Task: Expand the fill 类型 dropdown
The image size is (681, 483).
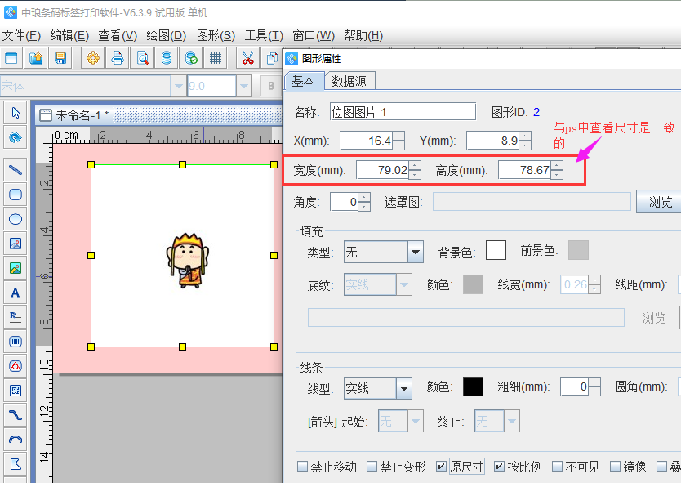Action: 415,252
